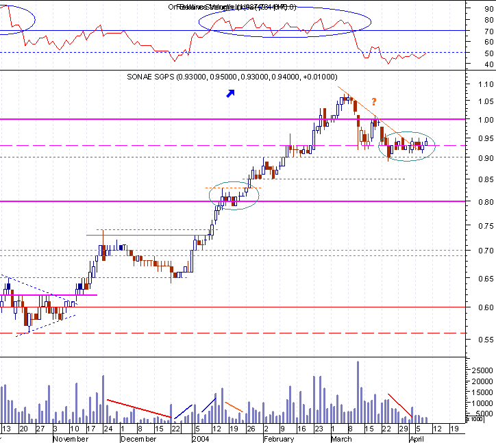Screen dimensions: 496x443
Task: Select the long red trendline over December volume
Action: click(139, 409)
